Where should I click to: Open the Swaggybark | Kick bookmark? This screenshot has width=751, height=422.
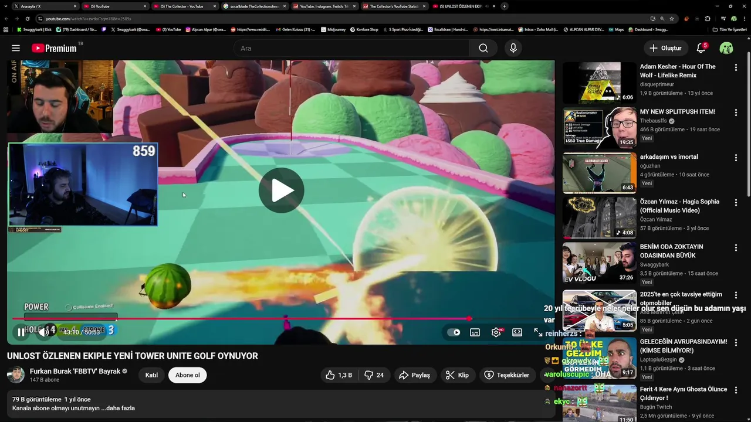(x=34, y=29)
